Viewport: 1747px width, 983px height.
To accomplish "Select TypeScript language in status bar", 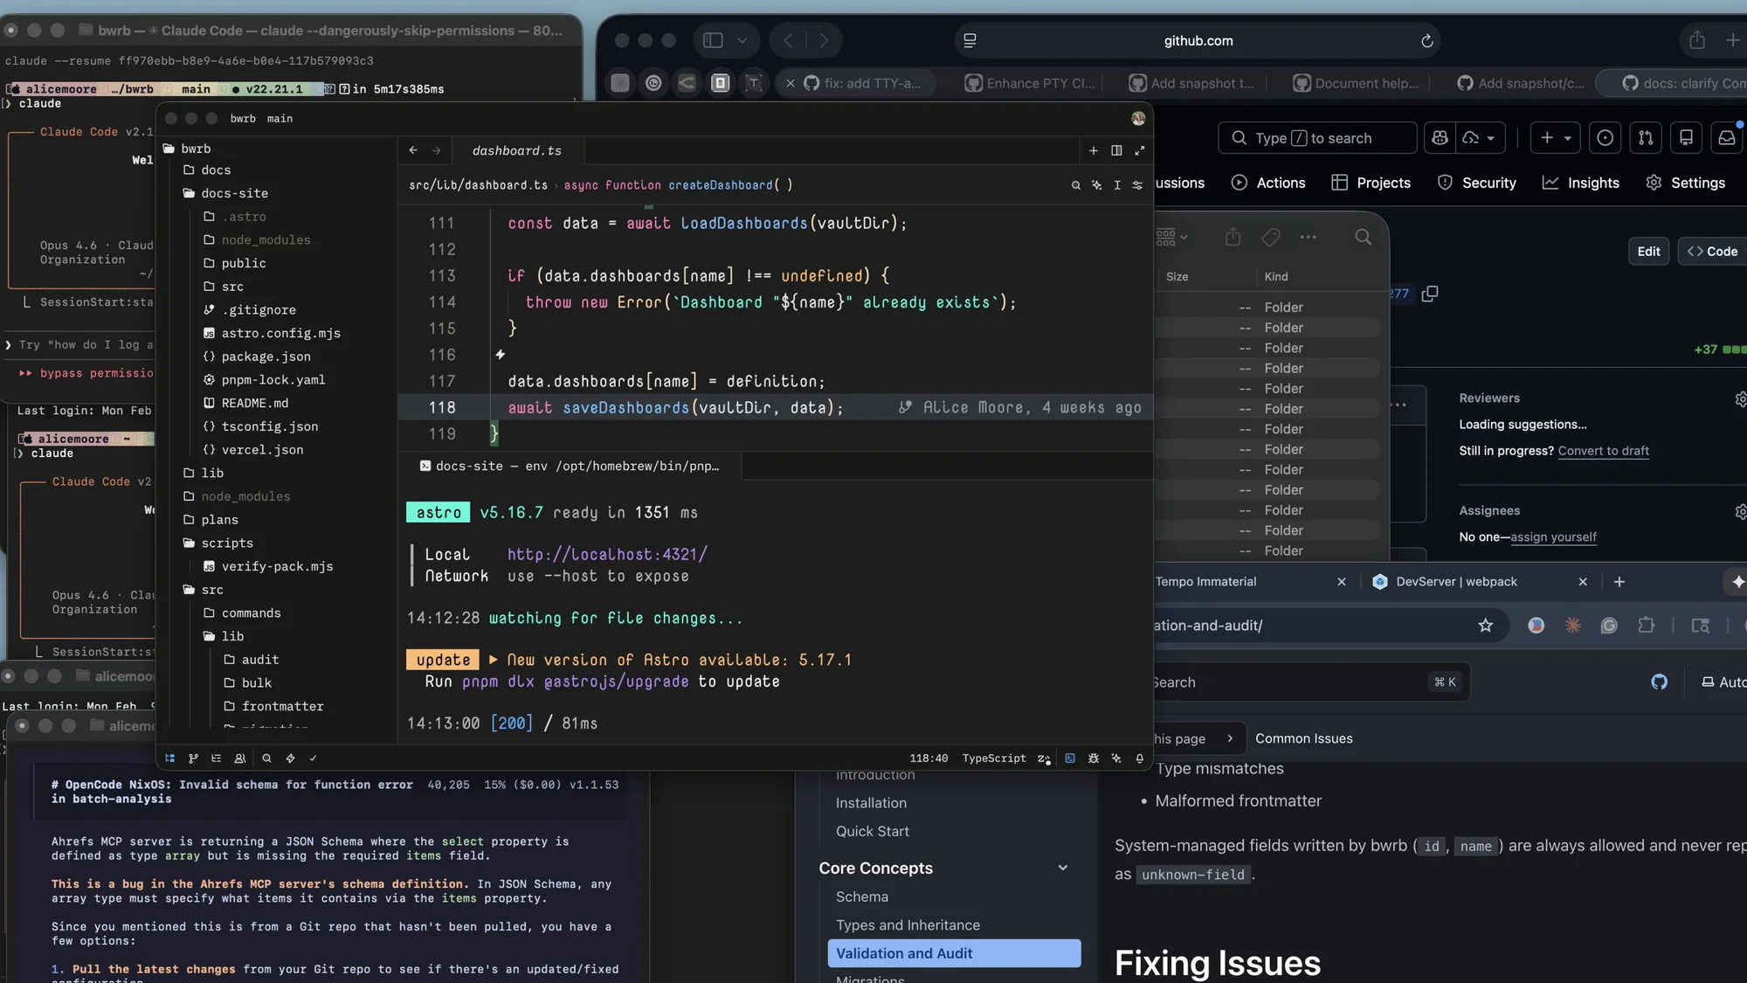I will pyautogui.click(x=993, y=758).
